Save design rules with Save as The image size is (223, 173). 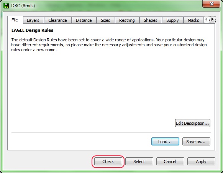(196, 142)
